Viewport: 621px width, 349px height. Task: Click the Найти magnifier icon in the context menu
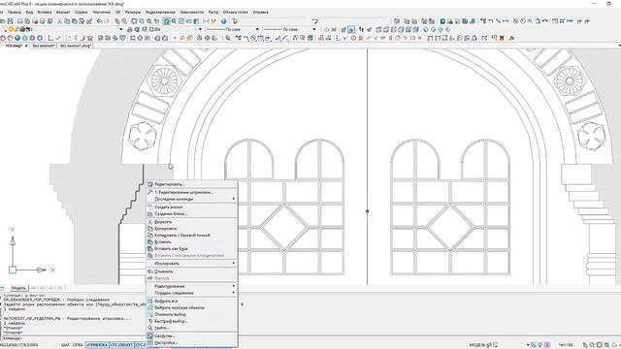point(150,328)
